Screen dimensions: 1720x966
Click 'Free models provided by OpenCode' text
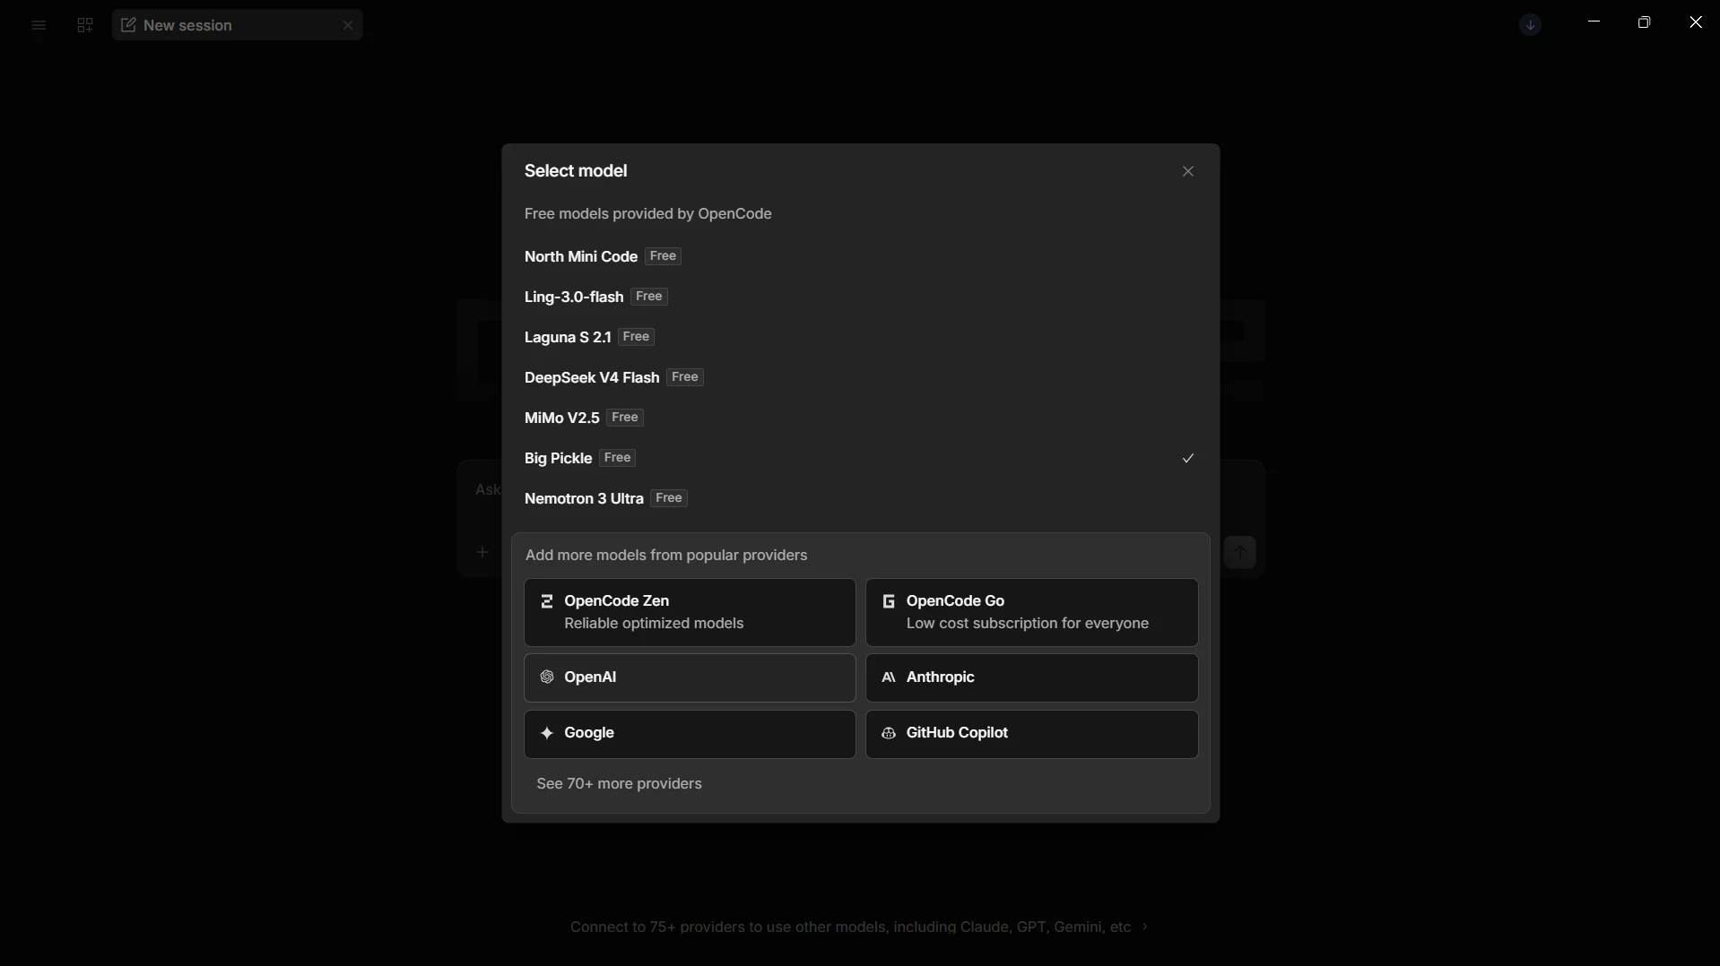648,214
